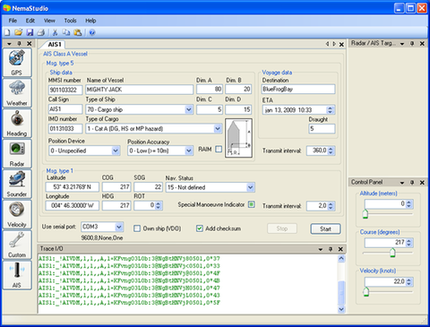The height and width of the screenshot is (327, 430).
Task: Open the GPS instrument in sidebar
Action: (17, 63)
